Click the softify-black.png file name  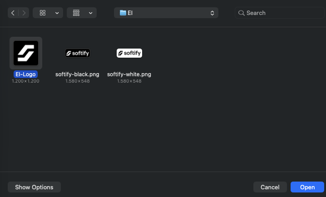tap(77, 74)
